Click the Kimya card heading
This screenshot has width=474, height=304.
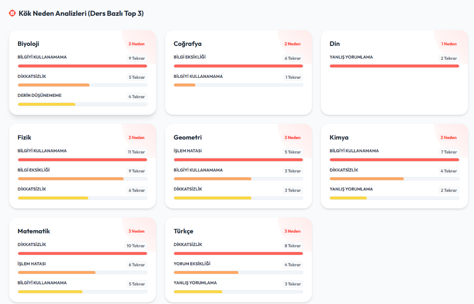tap(339, 138)
